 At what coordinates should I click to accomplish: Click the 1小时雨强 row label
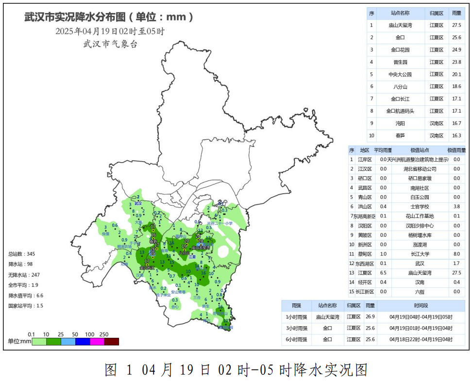[296, 317]
